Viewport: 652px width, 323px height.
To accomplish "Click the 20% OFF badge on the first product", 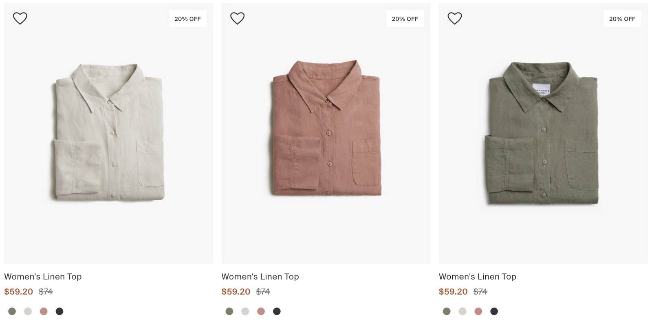I will [x=187, y=18].
